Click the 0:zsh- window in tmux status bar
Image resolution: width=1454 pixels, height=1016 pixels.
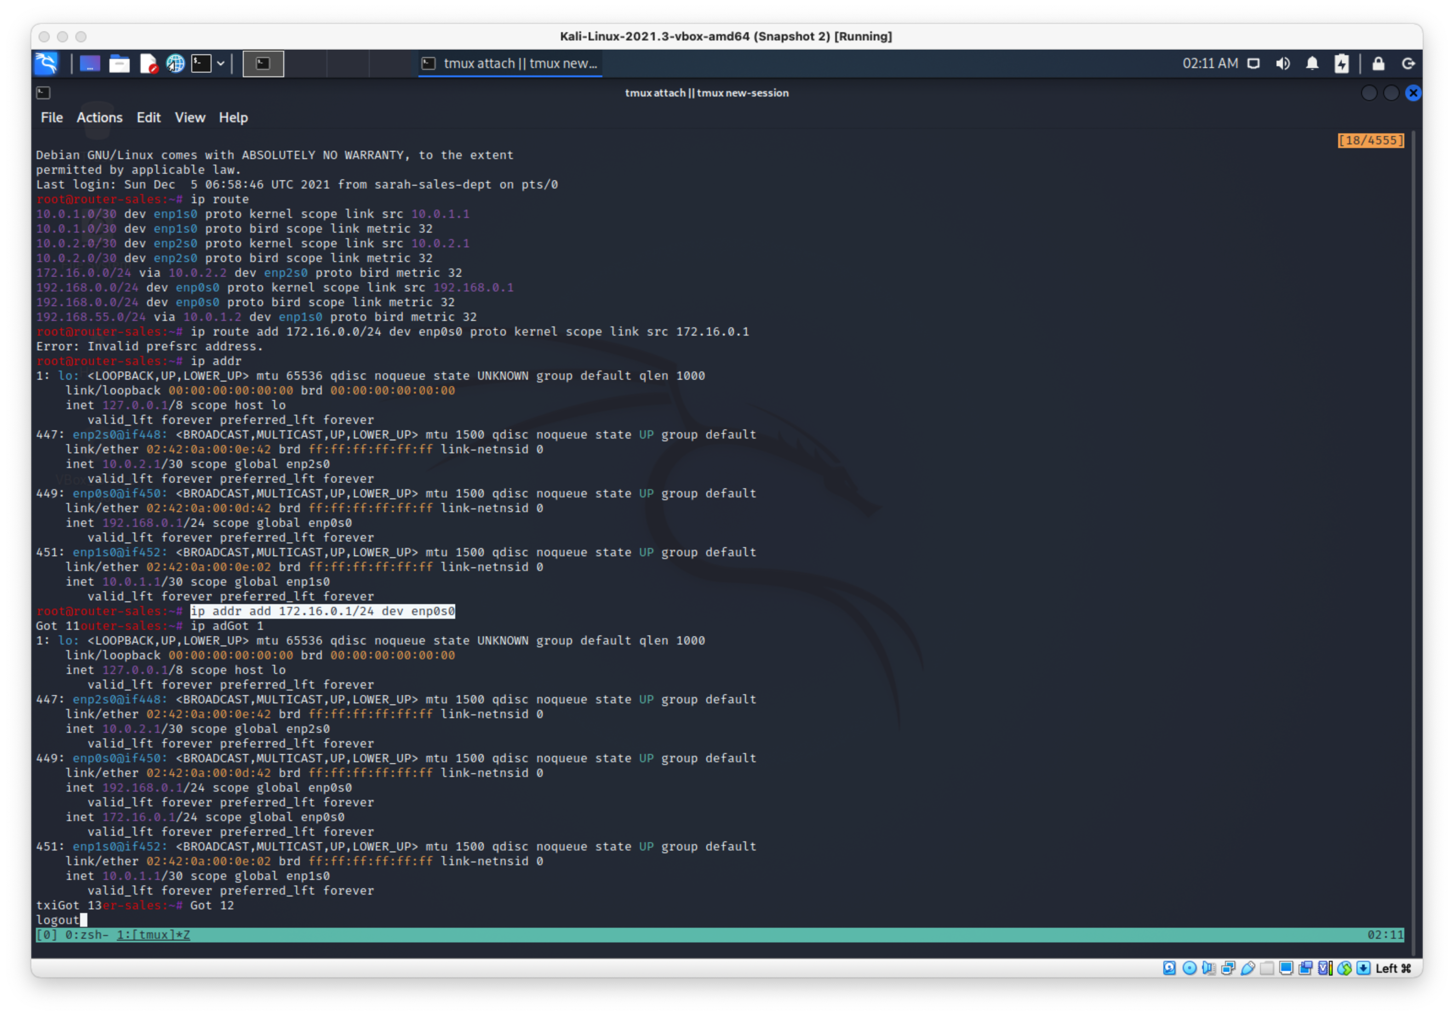[x=87, y=935]
